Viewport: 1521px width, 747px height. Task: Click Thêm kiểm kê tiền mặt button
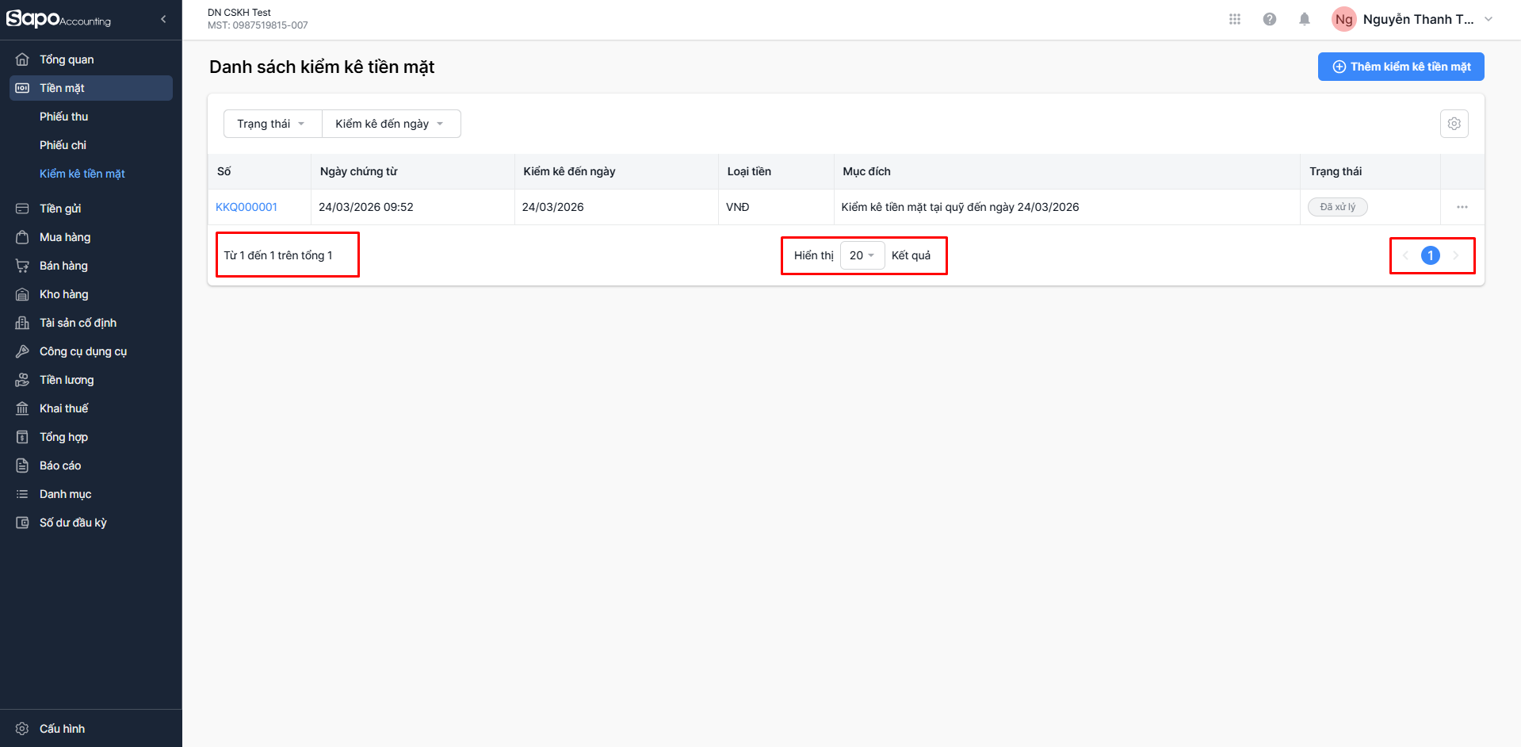[1401, 67]
